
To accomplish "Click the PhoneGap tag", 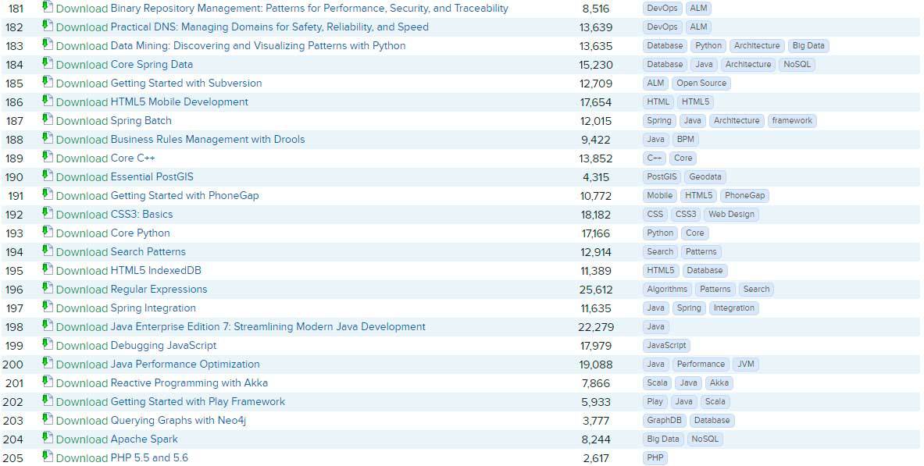I will 745,196.
